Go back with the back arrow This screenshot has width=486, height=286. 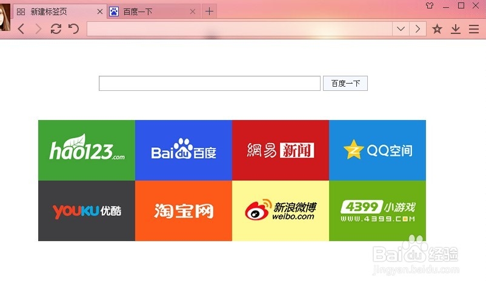[21, 29]
